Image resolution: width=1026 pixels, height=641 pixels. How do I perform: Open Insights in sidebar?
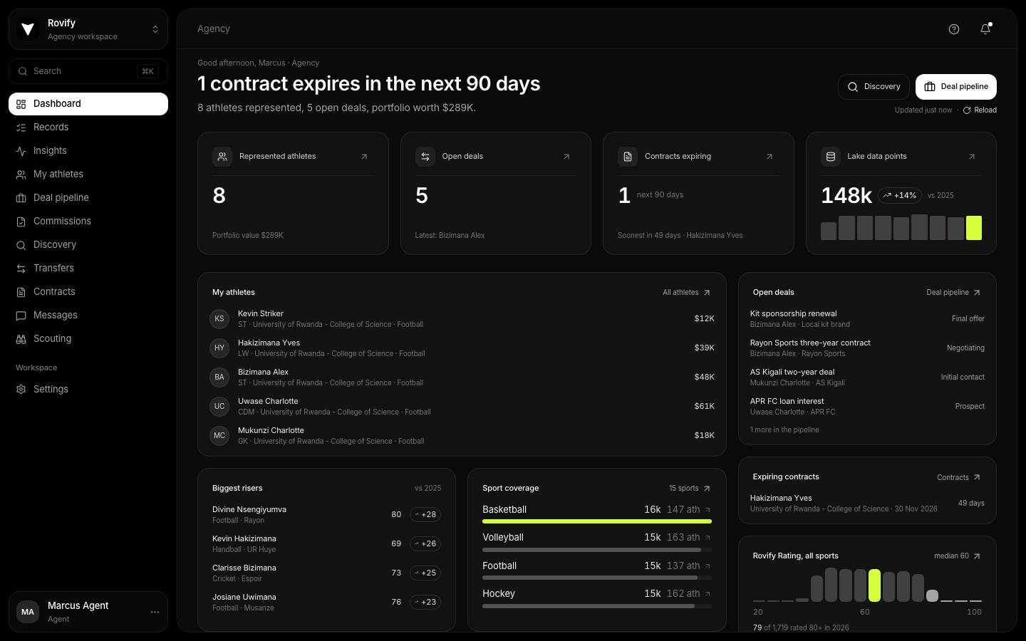point(88,151)
